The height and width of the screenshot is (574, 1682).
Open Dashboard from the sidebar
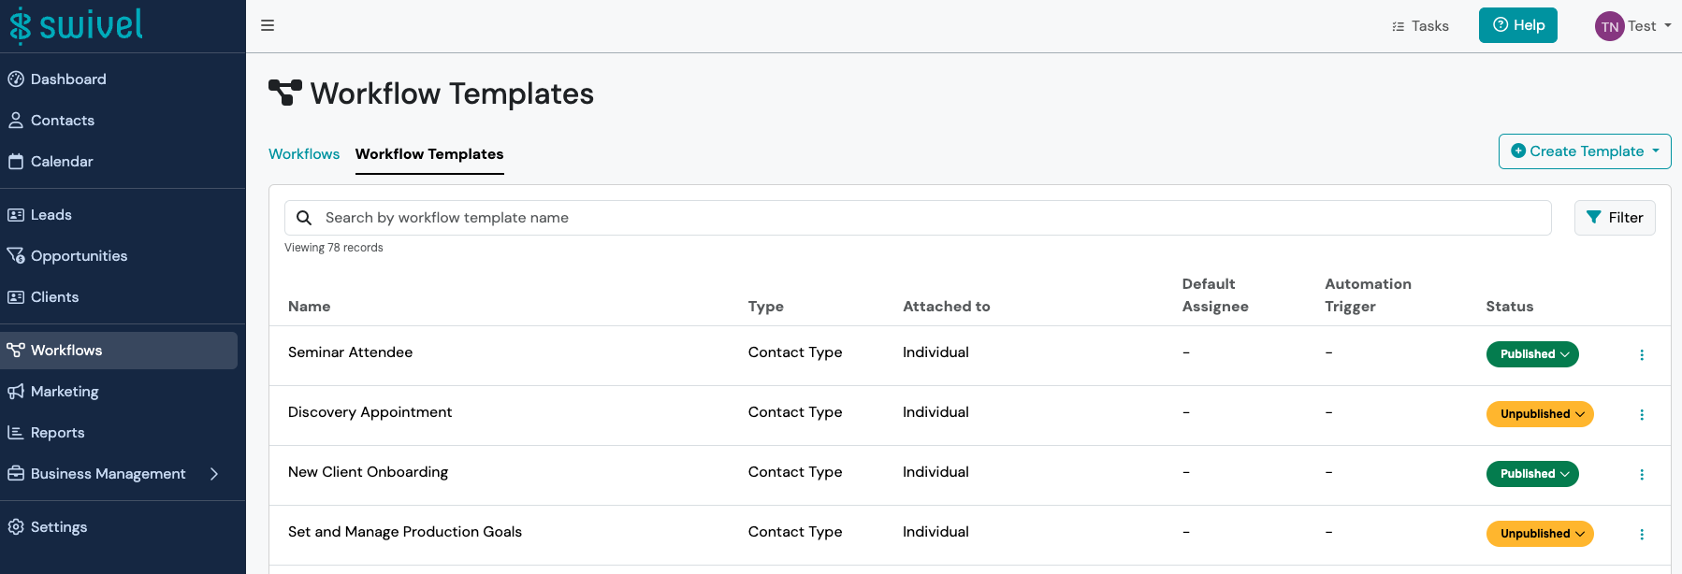coord(68,79)
